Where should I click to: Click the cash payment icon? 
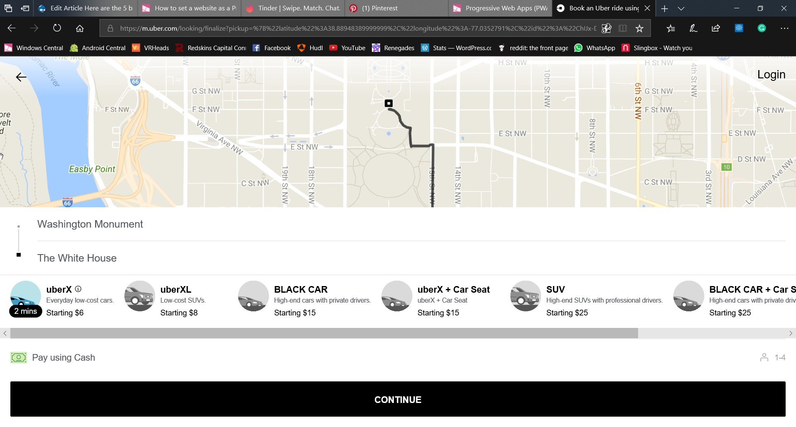[18, 357]
